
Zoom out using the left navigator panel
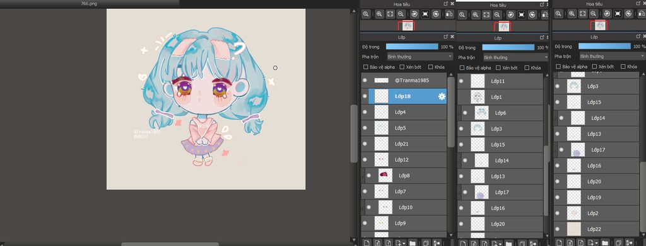[401, 14]
